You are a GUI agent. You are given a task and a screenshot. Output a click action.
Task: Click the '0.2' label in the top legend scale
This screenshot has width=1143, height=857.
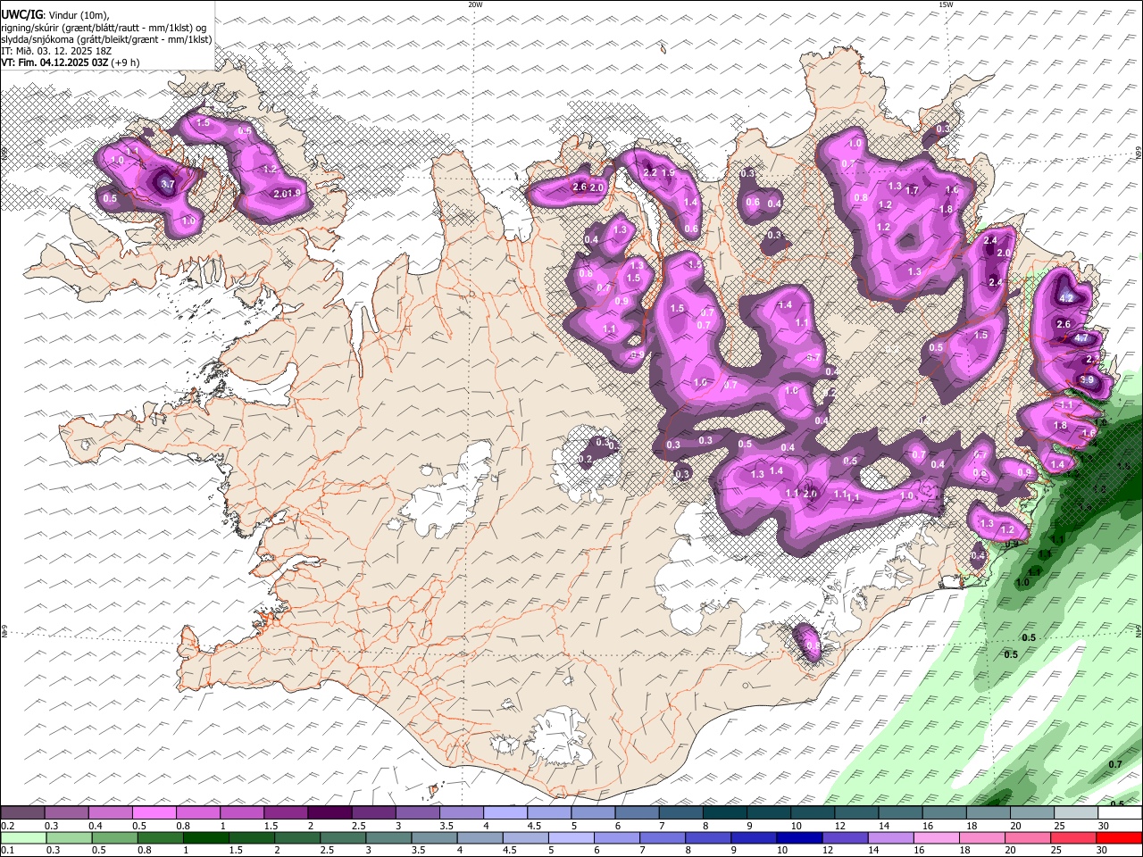tap(7, 826)
